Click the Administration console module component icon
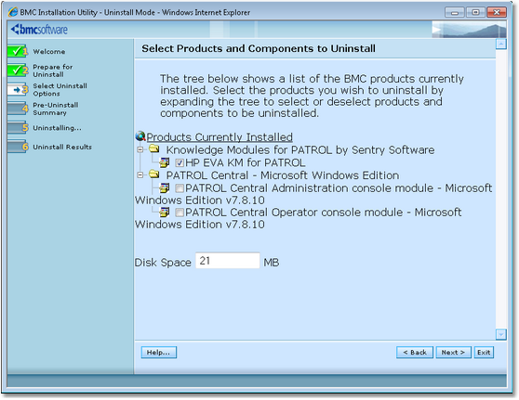 [x=165, y=187]
